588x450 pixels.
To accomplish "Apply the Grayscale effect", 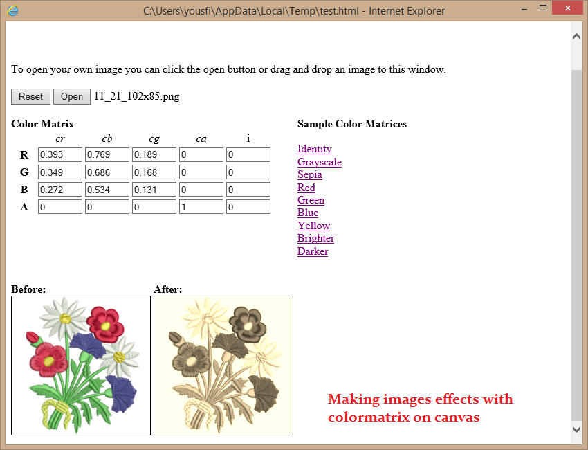I will tap(319, 161).
